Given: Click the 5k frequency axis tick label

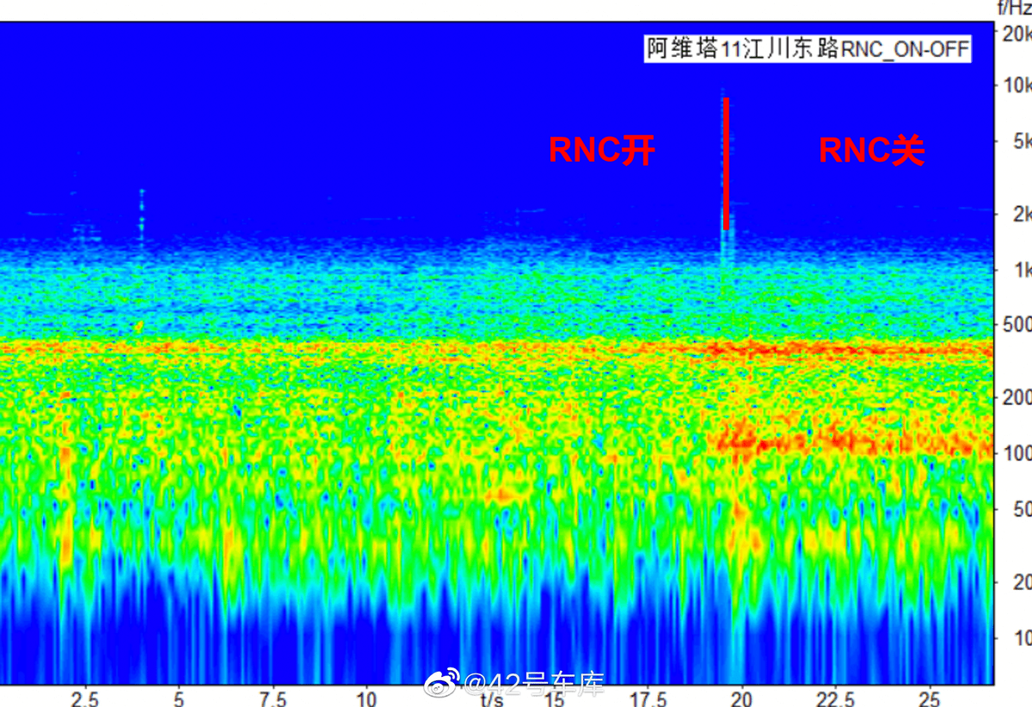Looking at the screenshot, I should [1021, 141].
